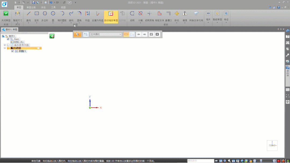The image size is (290, 163).
Task: Toggle the inside-fence mode button
Action: coord(126,34)
